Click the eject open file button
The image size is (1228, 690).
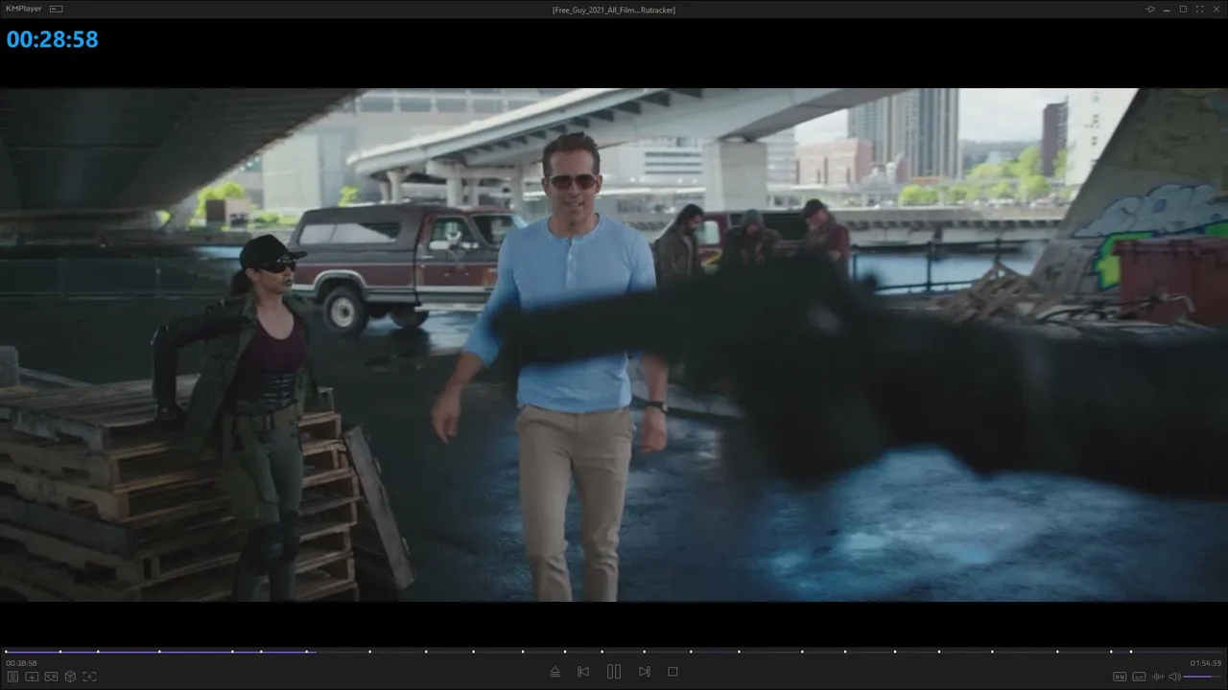555,672
